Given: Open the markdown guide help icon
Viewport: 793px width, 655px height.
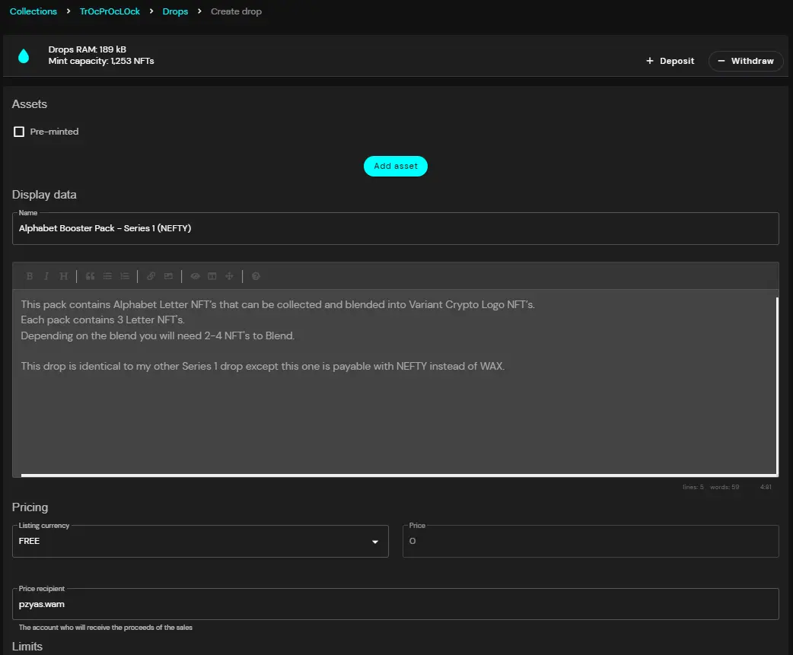Looking at the screenshot, I should tap(256, 276).
